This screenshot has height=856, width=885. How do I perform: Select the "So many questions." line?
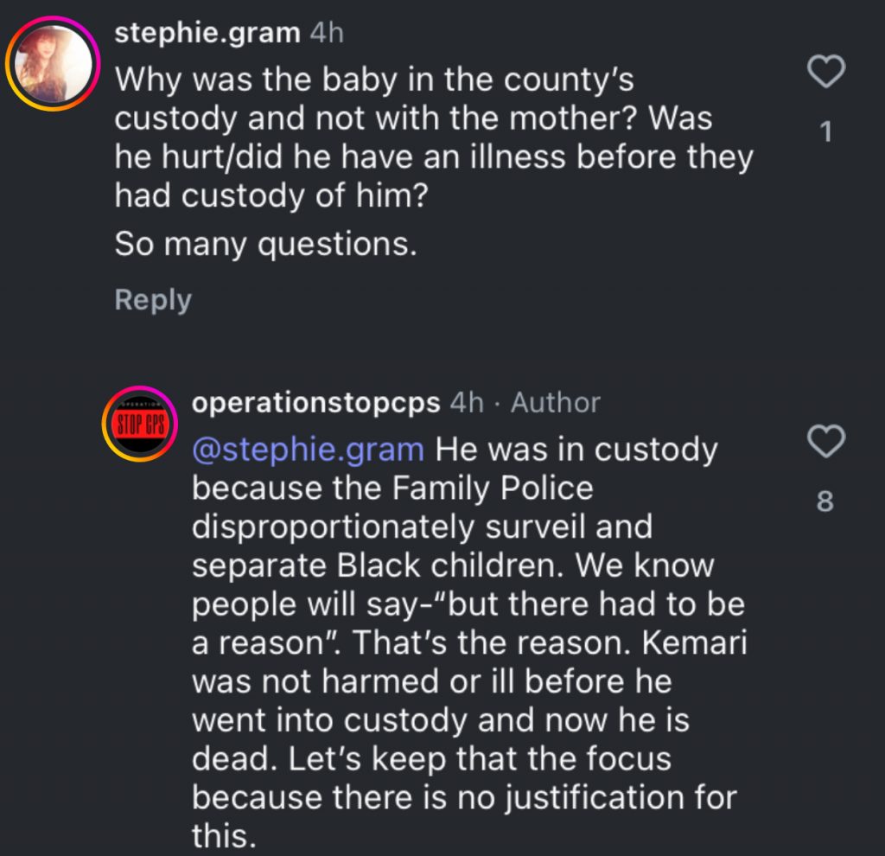click(266, 246)
